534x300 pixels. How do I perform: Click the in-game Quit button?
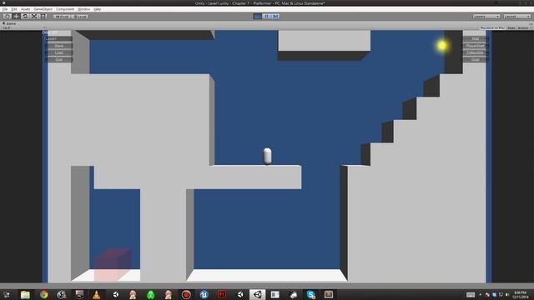(x=59, y=59)
